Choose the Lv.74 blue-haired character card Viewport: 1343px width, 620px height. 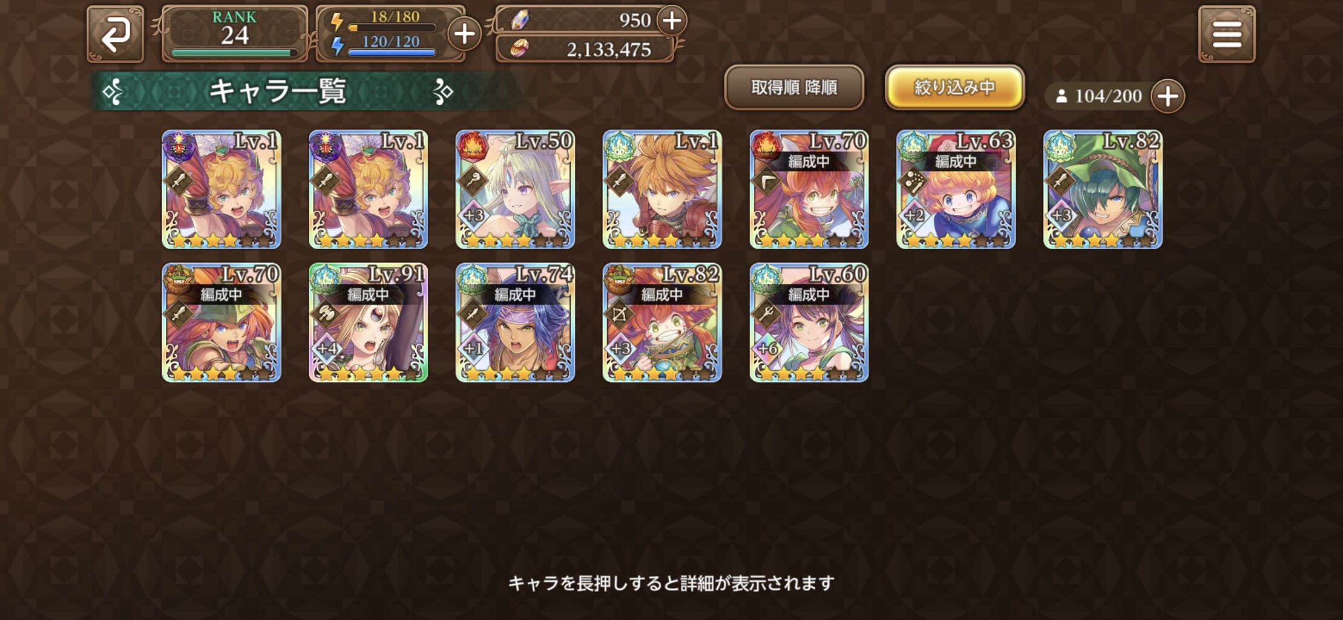pyautogui.click(x=516, y=323)
